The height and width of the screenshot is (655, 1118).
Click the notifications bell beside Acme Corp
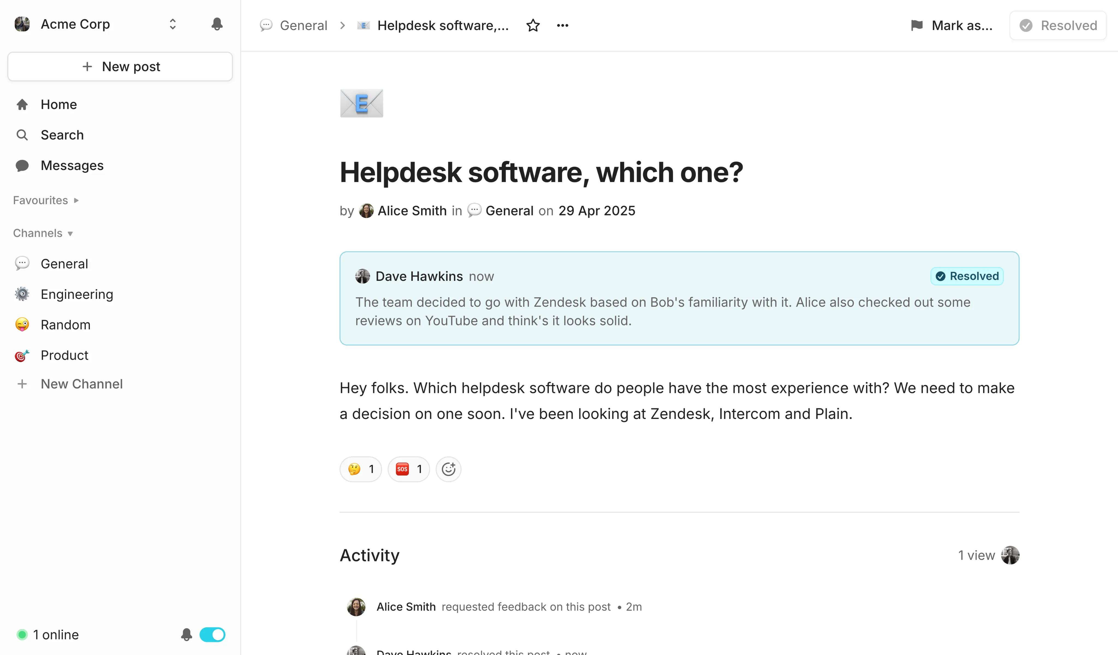(216, 24)
